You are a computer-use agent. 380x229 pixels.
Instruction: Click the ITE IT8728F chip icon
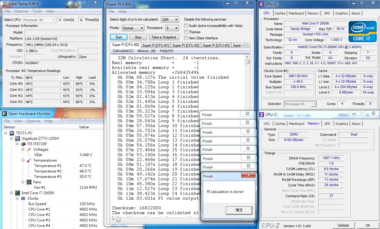tap(23, 144)
